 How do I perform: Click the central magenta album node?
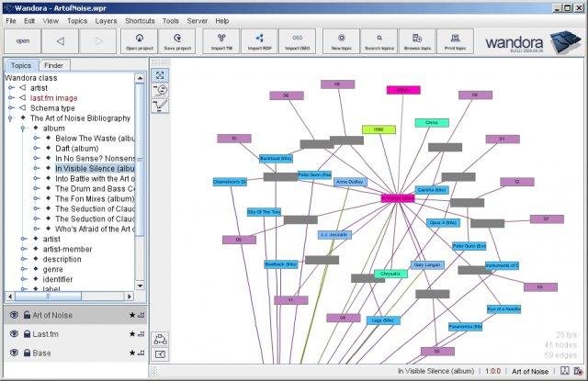tap(398, 197)
